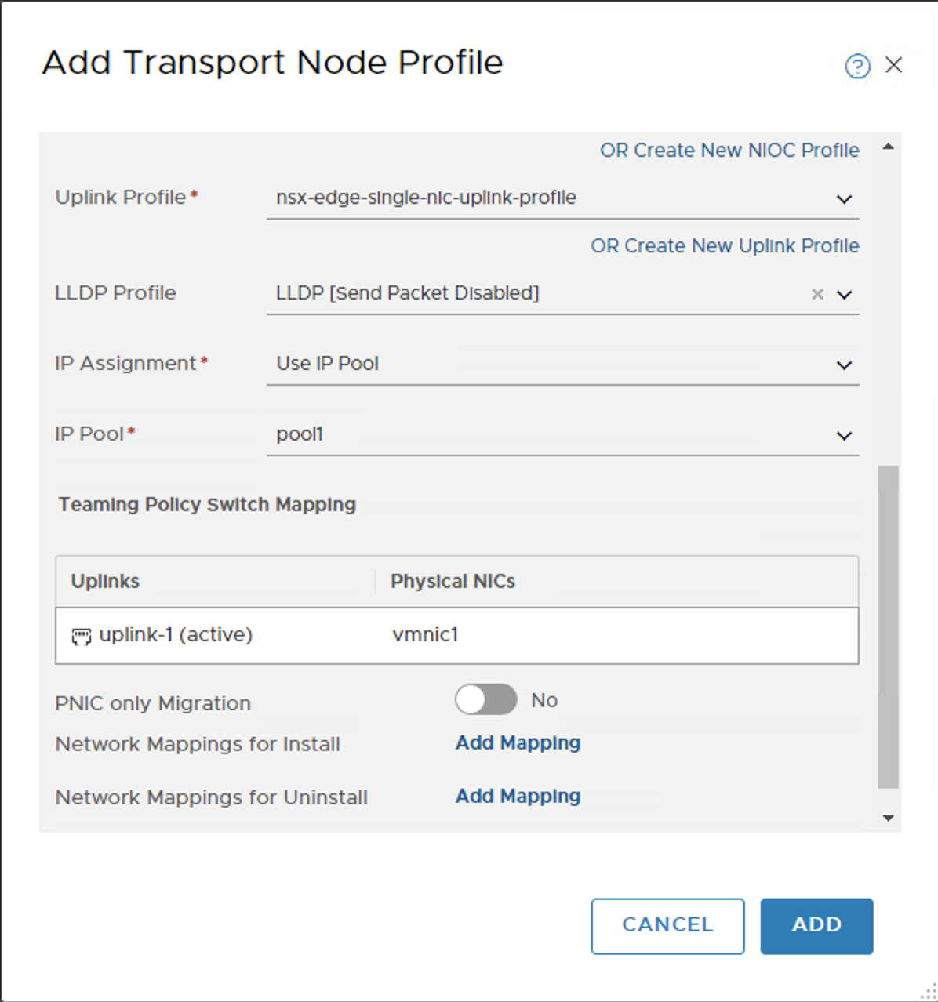Add Mapping for Network Mappings for Install

coord(517,742)
